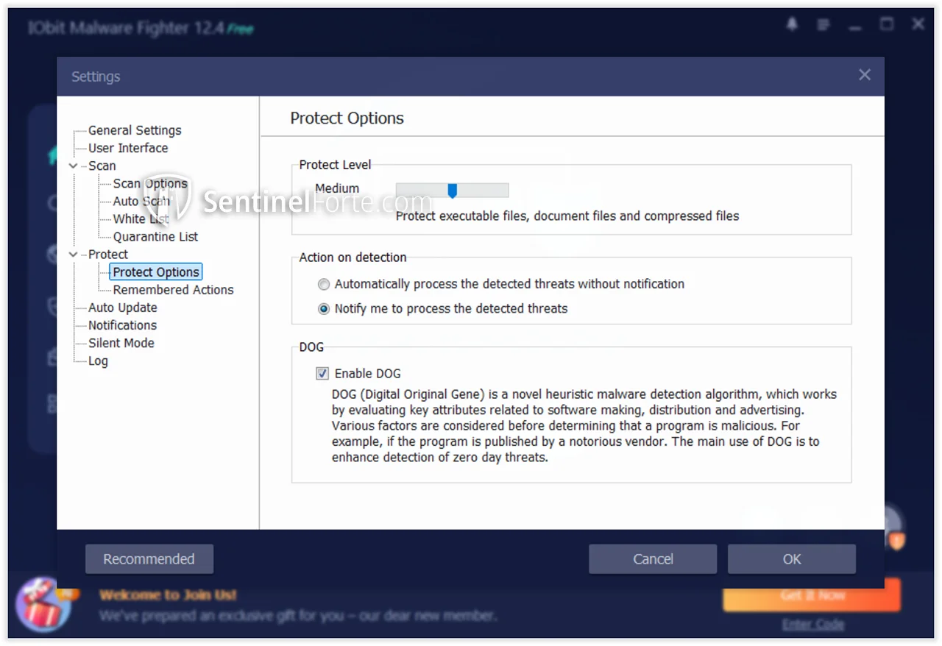Open Auto Update settings

[x=123, y=307]
